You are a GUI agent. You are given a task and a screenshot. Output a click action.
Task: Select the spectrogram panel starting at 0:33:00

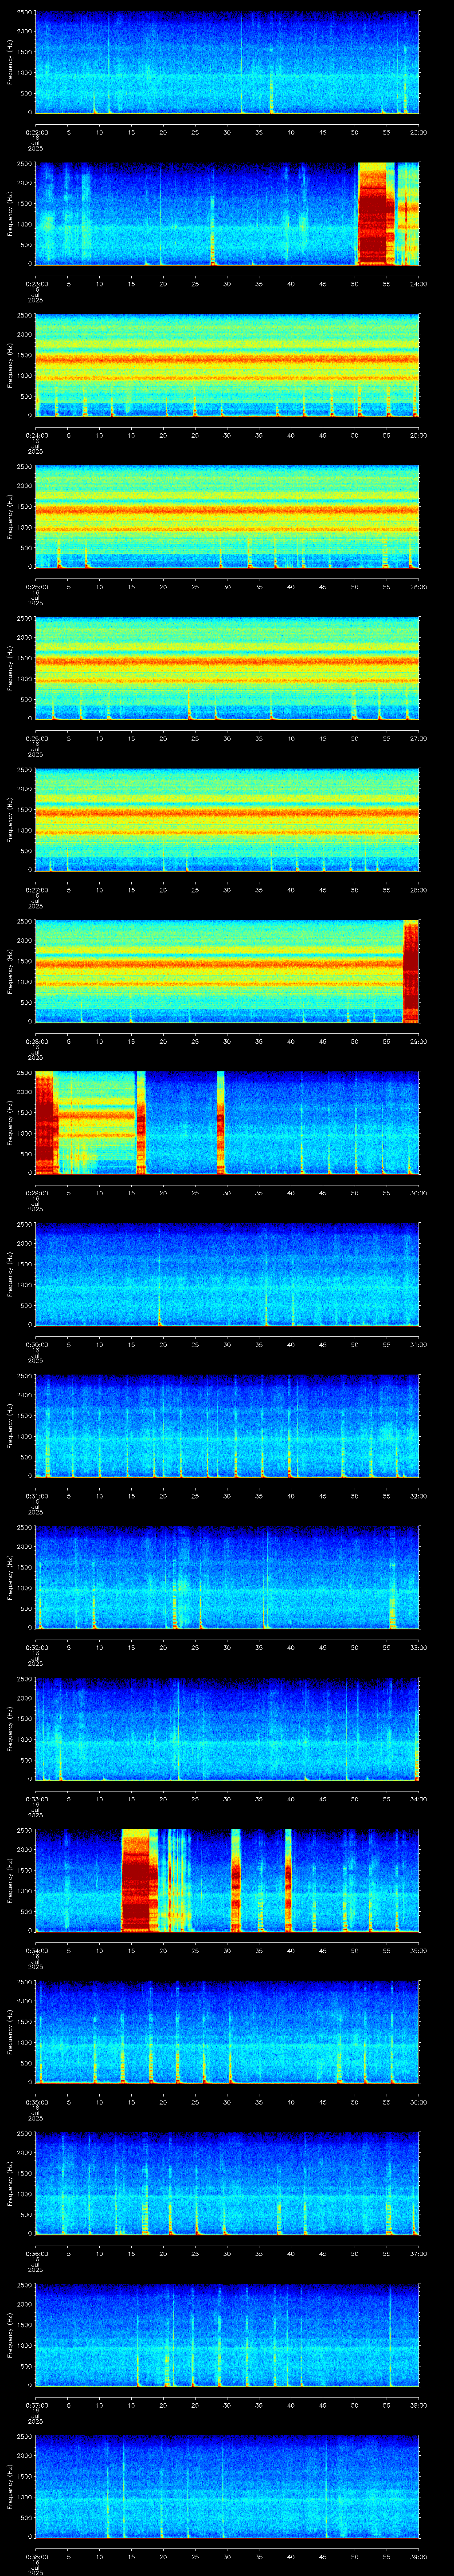[x=227, y=1729]
